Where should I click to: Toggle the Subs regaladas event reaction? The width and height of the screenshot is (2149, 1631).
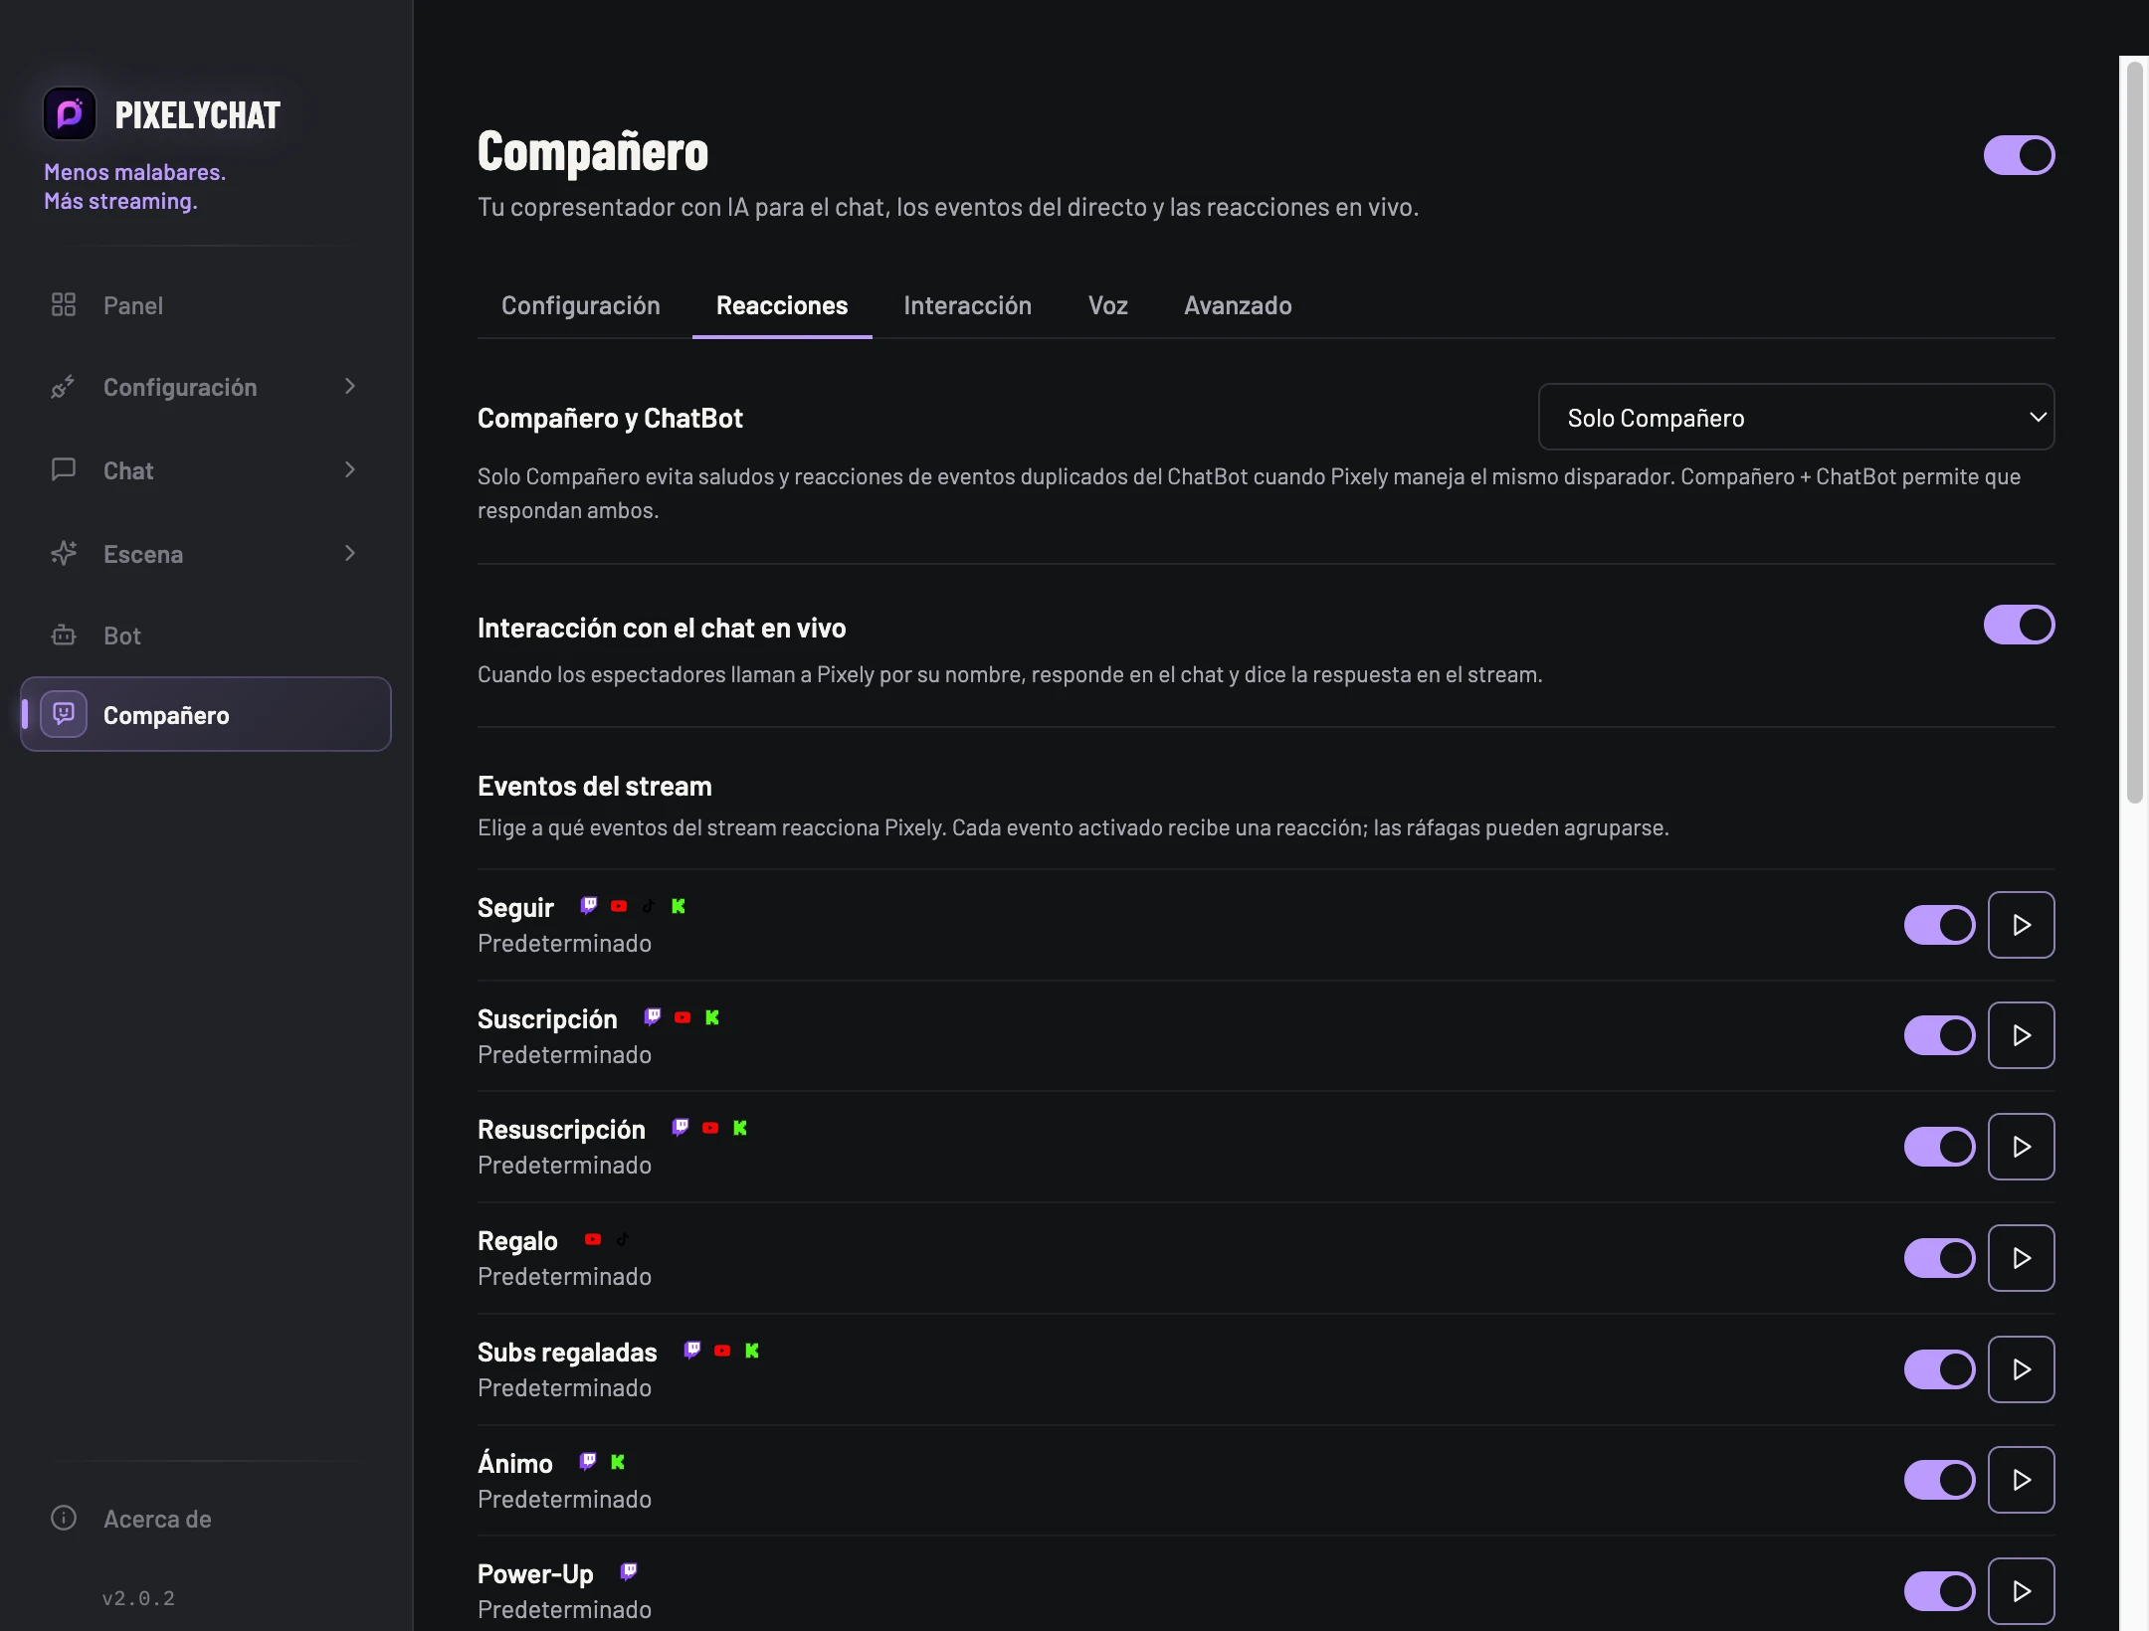click(x=1939, y=1369)
